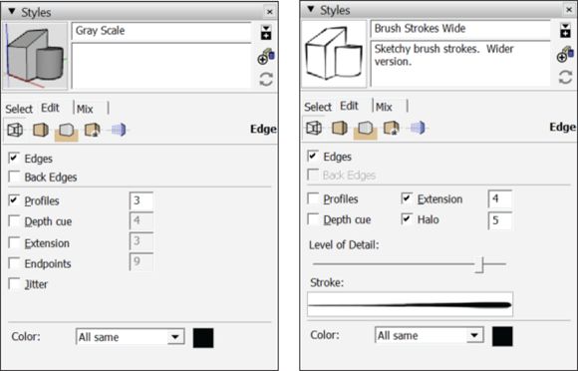578x371 pixels.
Task: Update style with changes in Brush Strokes panel
Action: (565, 77)
